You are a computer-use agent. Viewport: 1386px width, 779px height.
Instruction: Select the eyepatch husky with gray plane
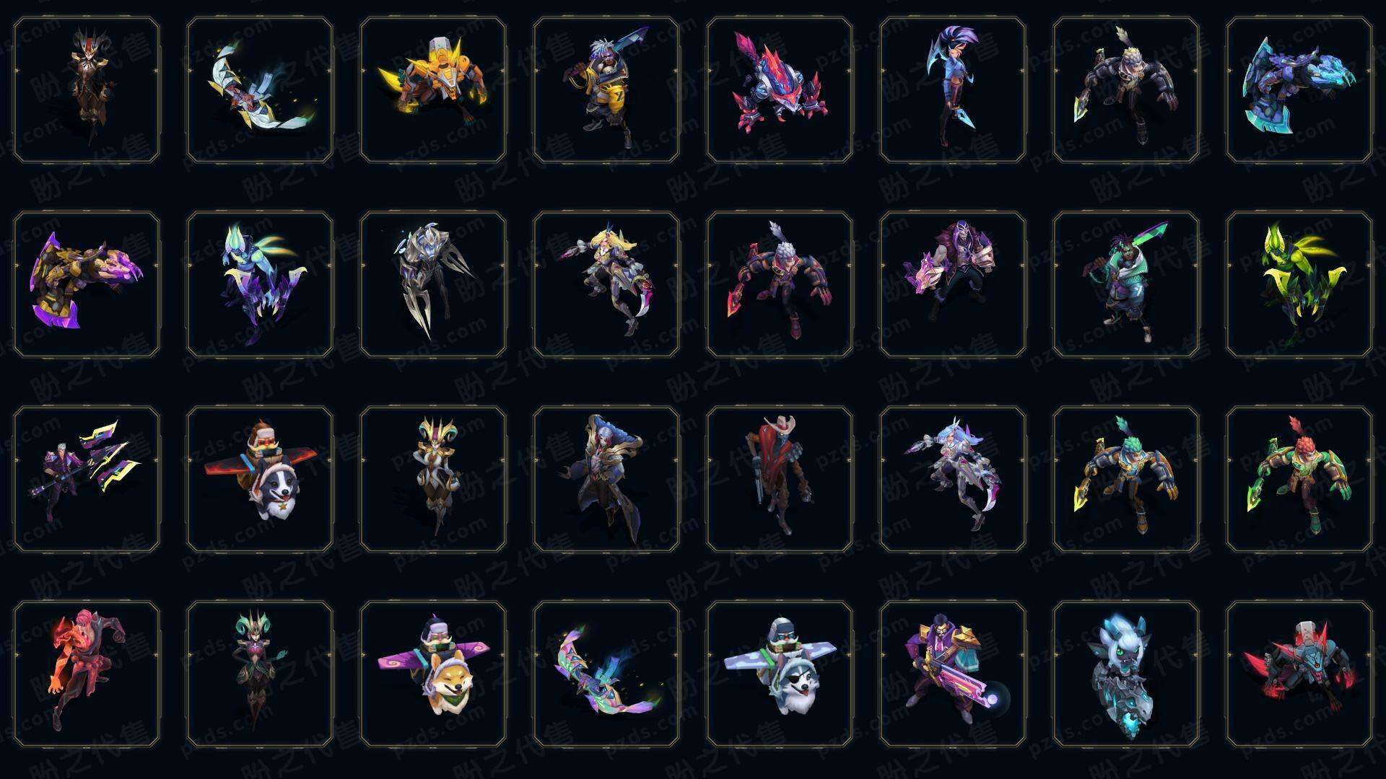(780, 674)
